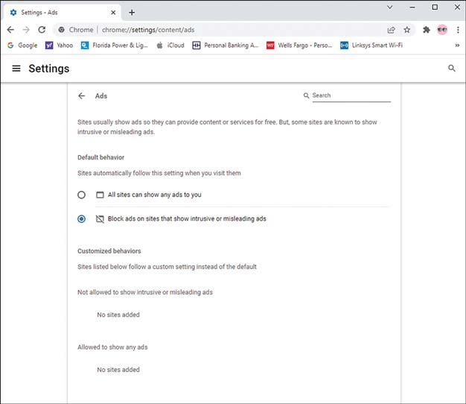
Task: Open the iCloud bookmark
Action: (170, 45)
